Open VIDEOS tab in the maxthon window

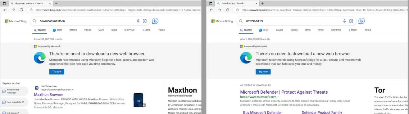[88, 30]
